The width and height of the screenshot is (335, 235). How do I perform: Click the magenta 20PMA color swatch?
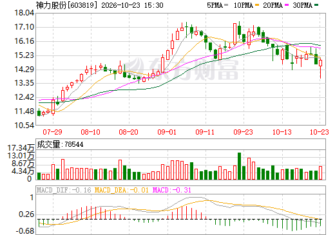tap(287, 5)
